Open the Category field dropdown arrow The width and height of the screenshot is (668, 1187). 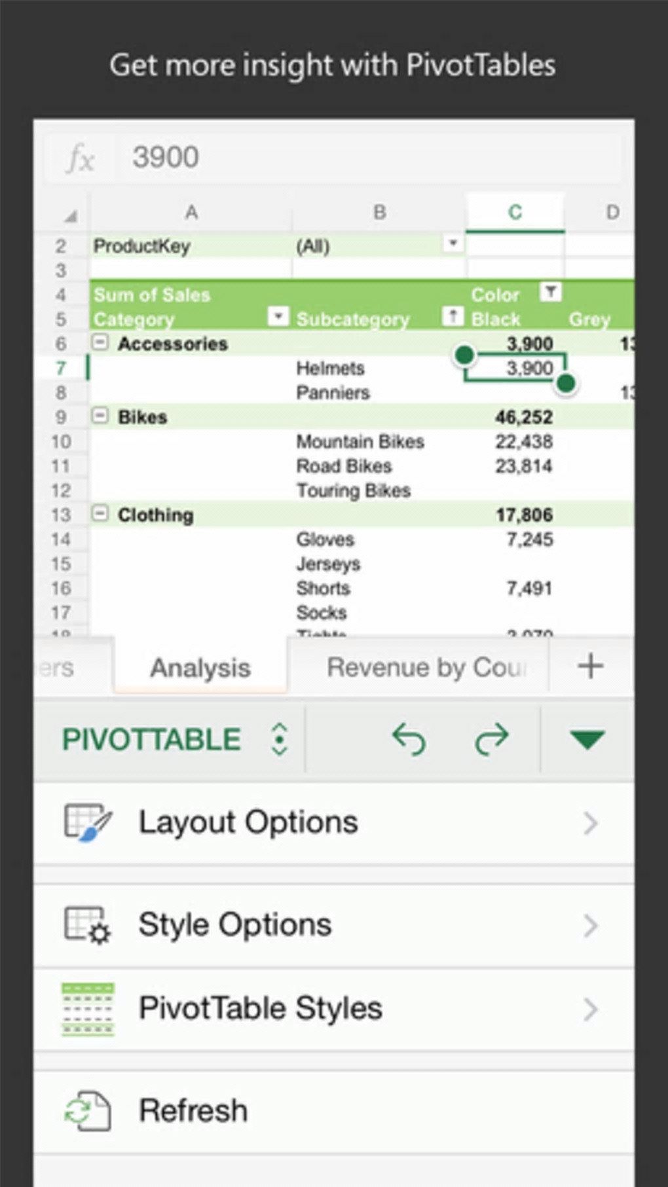click(x=278, y=317)
